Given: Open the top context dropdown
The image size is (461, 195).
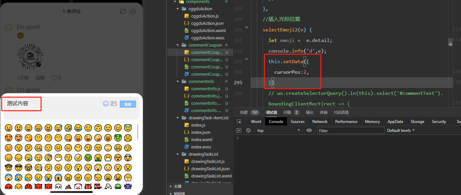Looking at the screenshot, I should pos(278,131).
